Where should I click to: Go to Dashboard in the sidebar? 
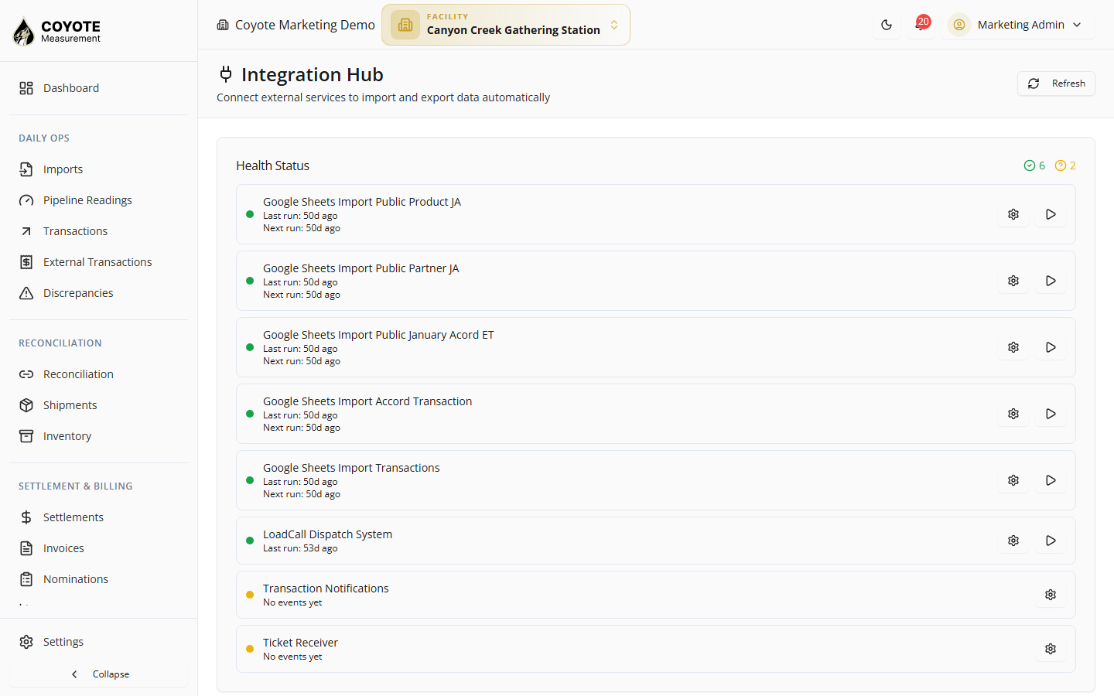98,88
